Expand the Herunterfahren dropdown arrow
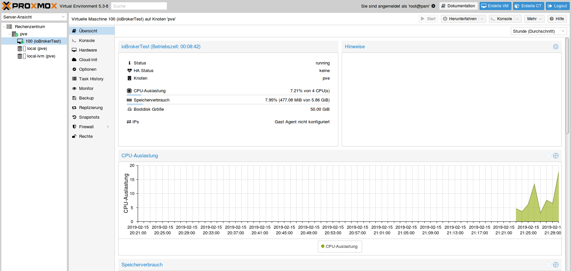Screen dimensions: 571x271 tap(482, 19)
